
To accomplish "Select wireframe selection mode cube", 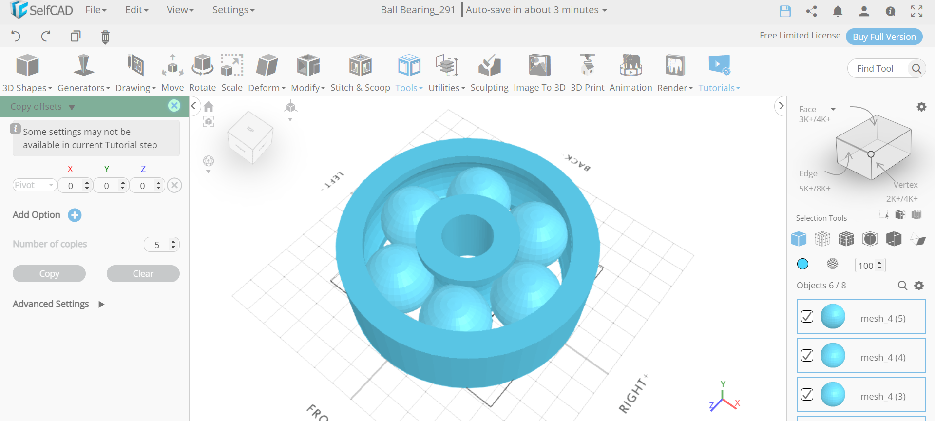I will tap(822, 239).
